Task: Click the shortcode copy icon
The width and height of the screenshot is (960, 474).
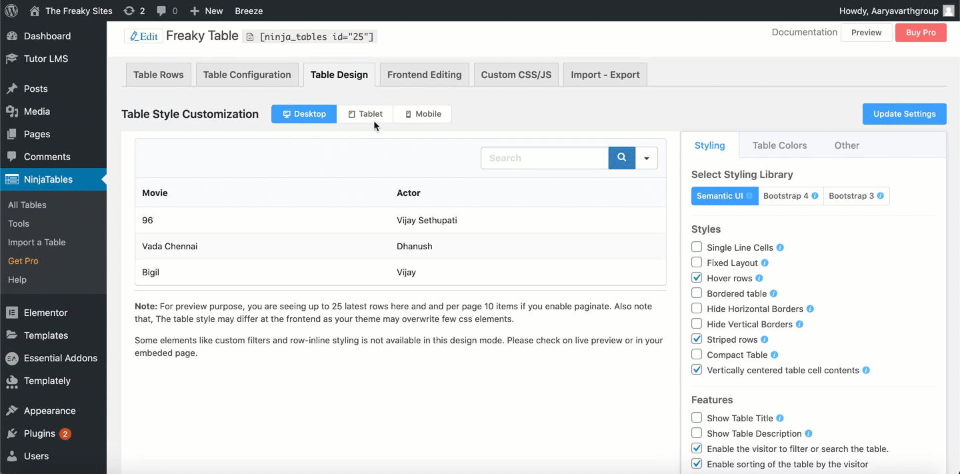Action: point(249,37)
